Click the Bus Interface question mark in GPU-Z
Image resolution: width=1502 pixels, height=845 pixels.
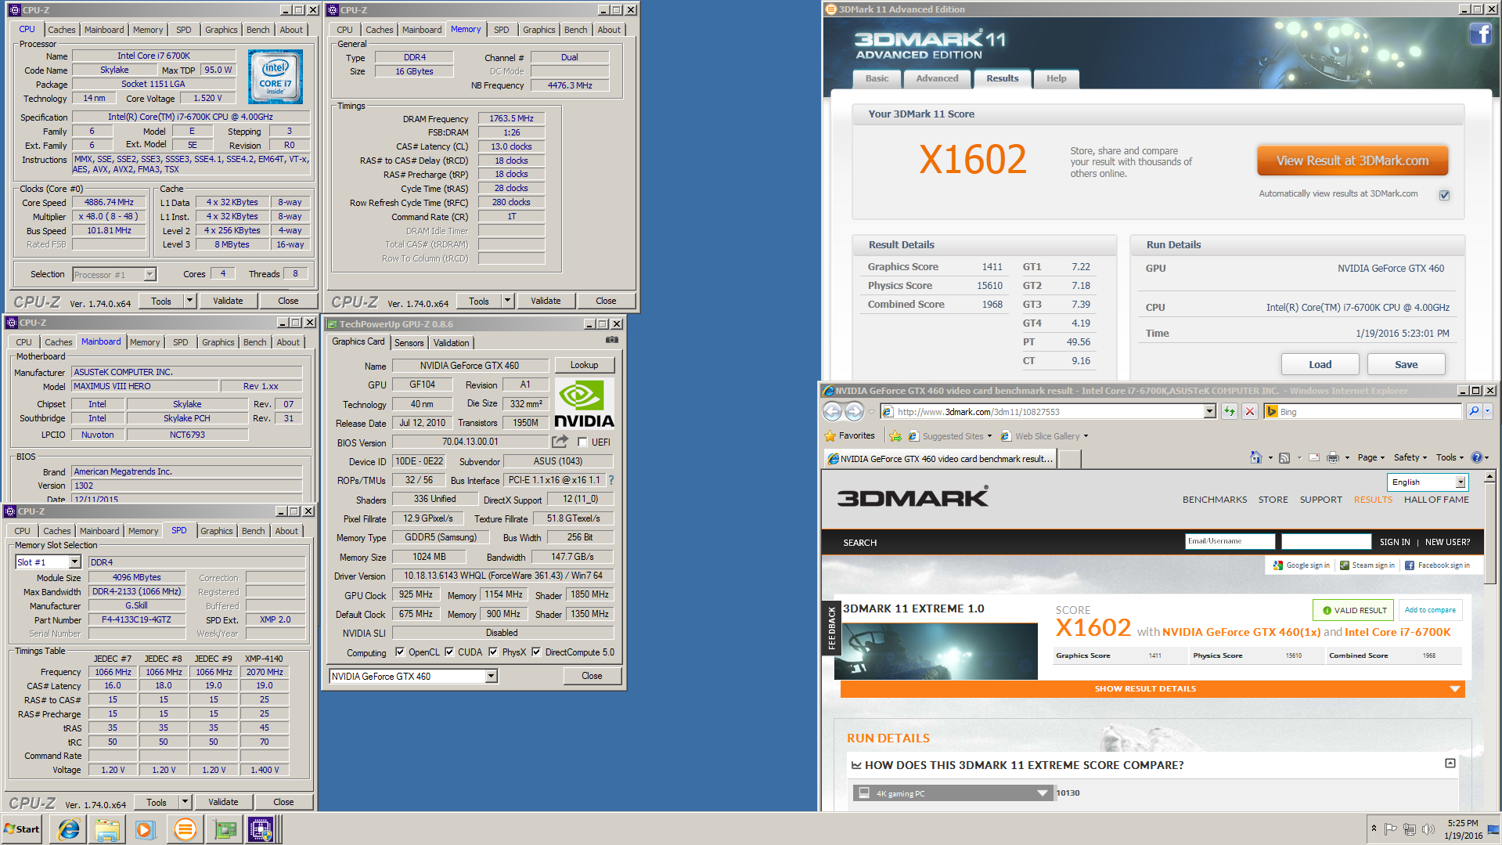coord(611,480)
